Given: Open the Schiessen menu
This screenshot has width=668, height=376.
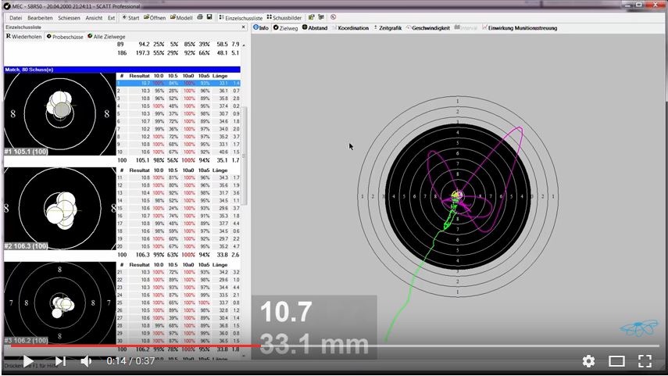Looking at the screenshot, I should (69, 16).
